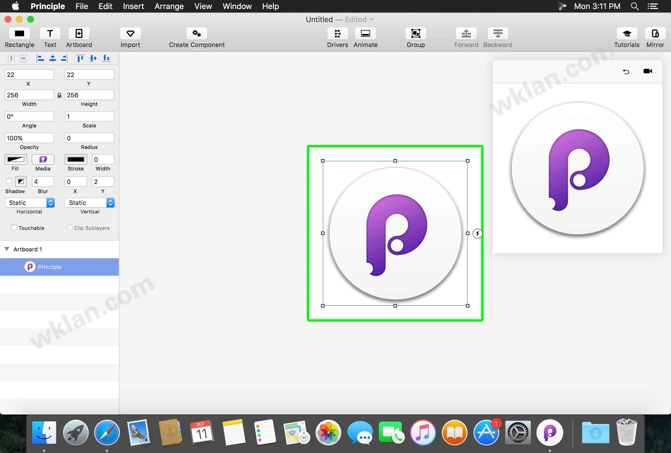Open the Mirror device icon
This screenshot has height=453, width=671.
(x=655, y=33)
